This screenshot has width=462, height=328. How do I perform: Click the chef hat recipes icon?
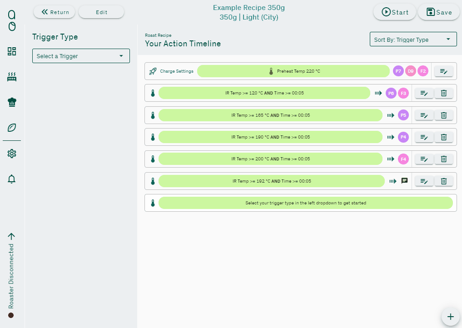(x=12, y=102)
